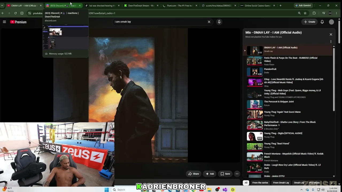Open the YouTube account avatar menu

click(332, 22)
